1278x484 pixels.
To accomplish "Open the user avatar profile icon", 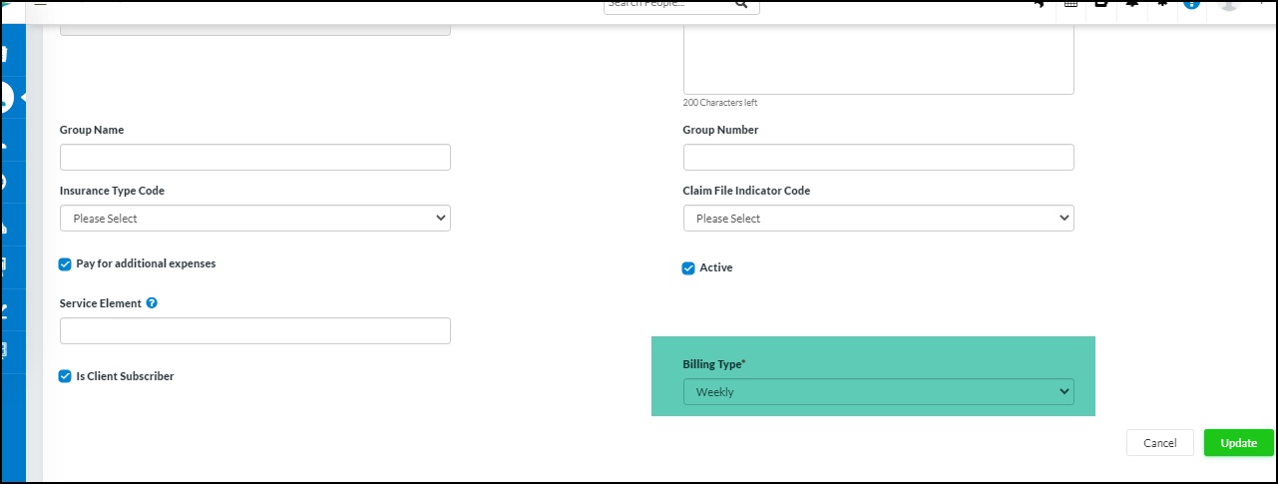I will point(1228,4).
